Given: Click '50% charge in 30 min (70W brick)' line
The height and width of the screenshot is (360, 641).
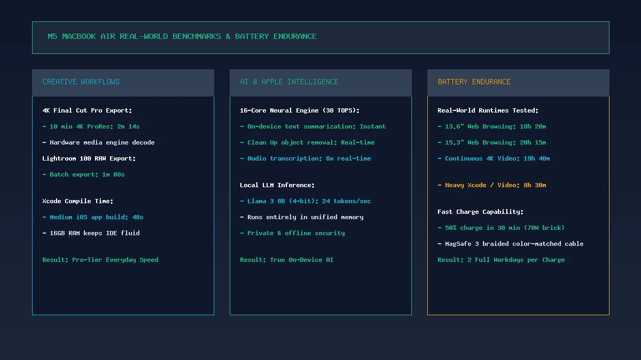Looking at the screenshot, I should 501,228.
